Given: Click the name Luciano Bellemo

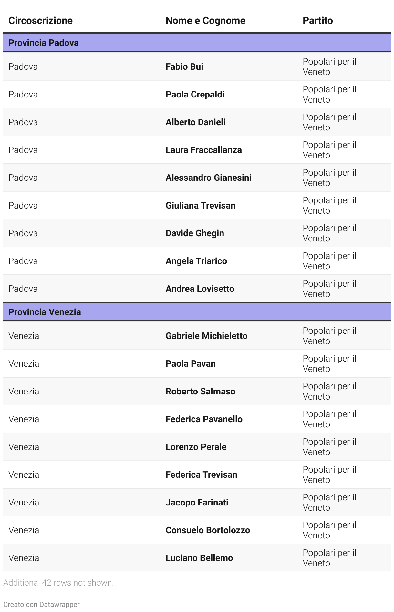Looking at the screenshot, I should [199, 558].
